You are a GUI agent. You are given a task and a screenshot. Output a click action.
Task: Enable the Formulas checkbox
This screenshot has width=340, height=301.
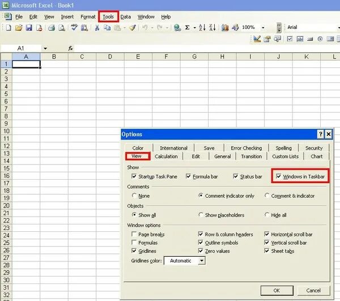(x=134, y=243)
